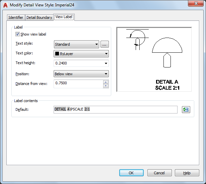Open the Text height dropdown arrow
The height and width of the screenshot is (184, 206).
pyautogui.click(x=106, y=63)
